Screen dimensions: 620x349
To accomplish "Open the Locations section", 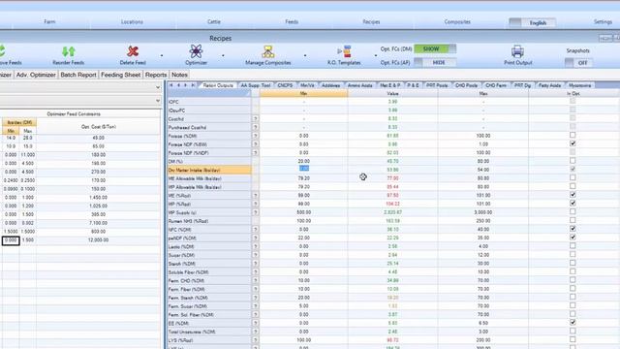I will [x=132, y=21].
